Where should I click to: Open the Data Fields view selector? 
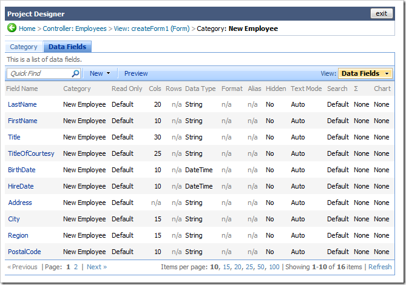pos(365,73)
